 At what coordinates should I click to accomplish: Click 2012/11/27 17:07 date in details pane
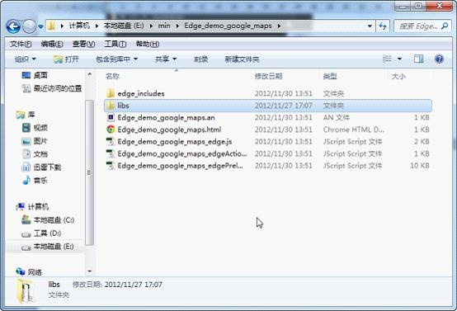(133, 285)
